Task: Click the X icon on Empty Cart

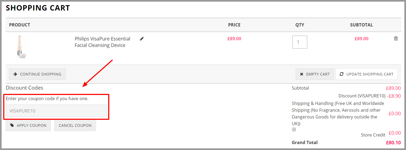Action: click(302, 74)
